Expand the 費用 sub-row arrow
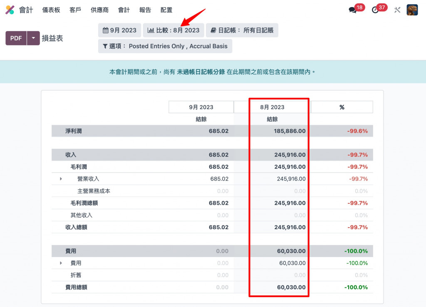426x307 pixels. coord(61,263)
